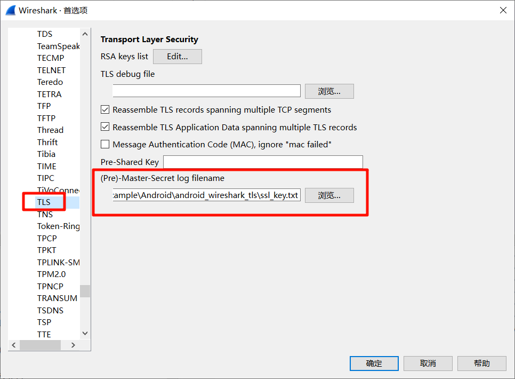Select TNS protocol entry
The width and height of the screenshot is (515, 379).
[45, 214]
